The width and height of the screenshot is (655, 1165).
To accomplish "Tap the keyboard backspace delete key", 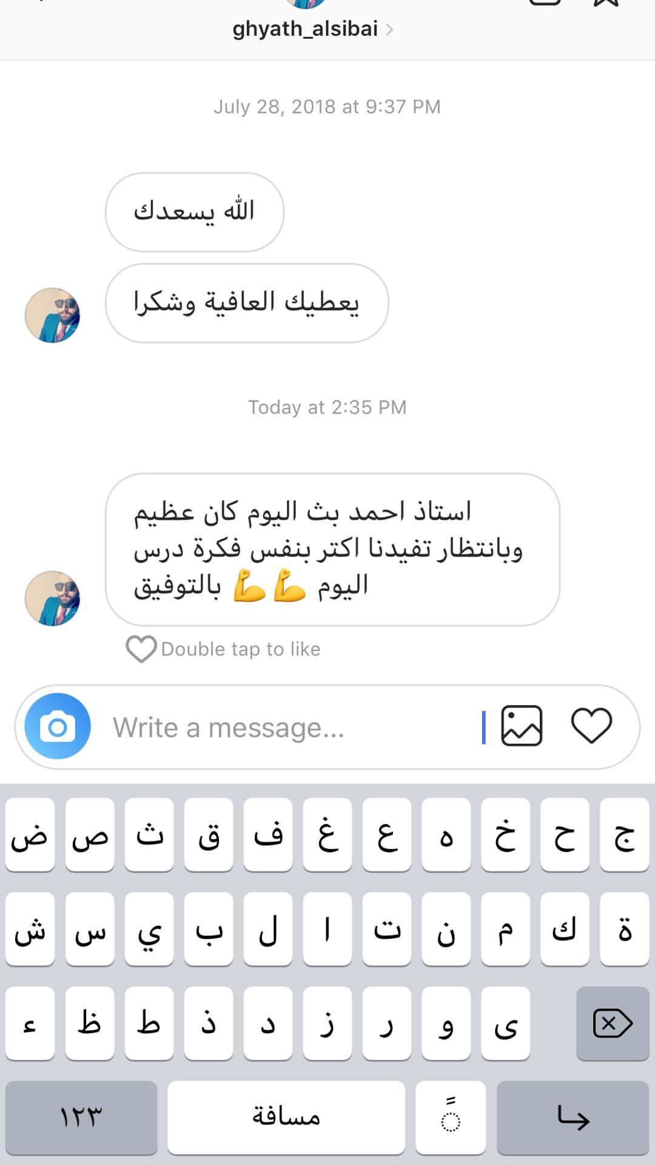I will [x=613, y=1024].
